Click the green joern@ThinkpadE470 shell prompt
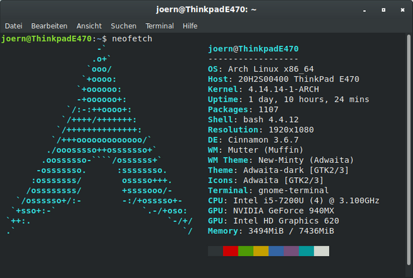The width and height of the screenshot is (413, 278). click(46, 39)
